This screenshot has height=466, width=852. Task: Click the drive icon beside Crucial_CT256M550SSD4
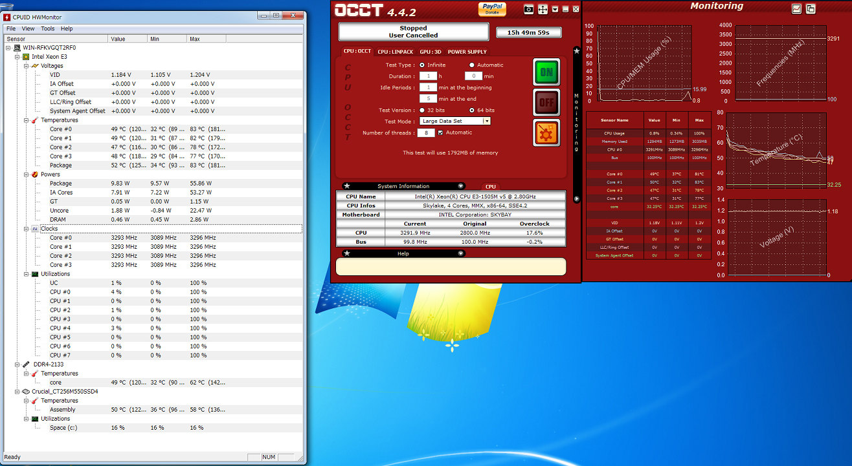tap(26, 392)
